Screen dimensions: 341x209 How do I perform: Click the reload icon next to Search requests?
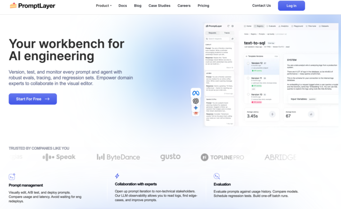tap(232, 39)
